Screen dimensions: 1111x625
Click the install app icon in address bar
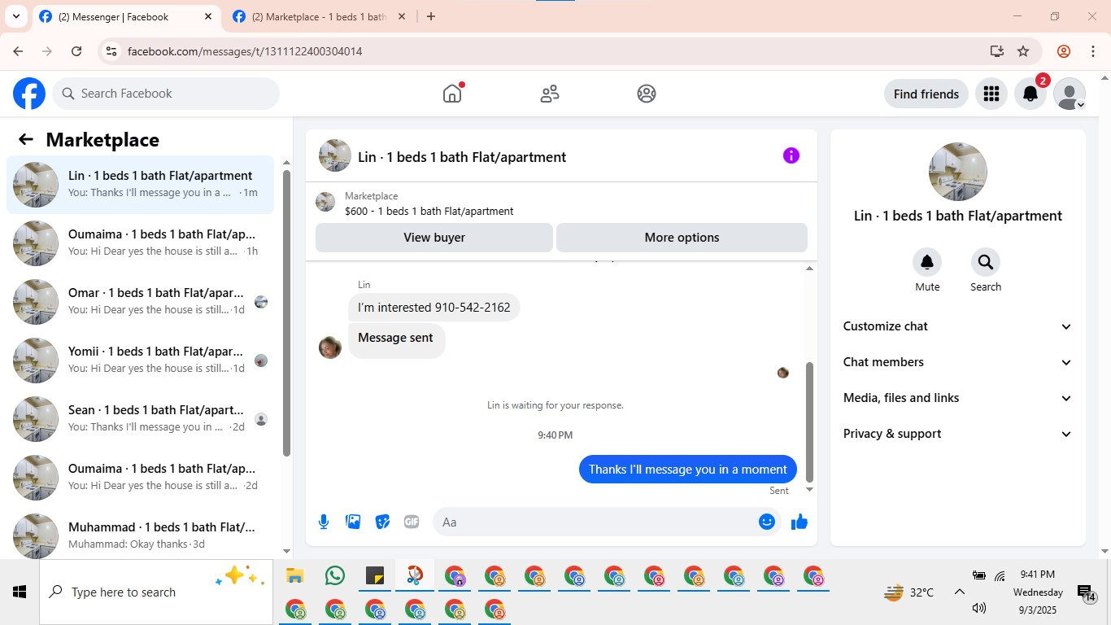pyautogui.click(x=997, y=51)
